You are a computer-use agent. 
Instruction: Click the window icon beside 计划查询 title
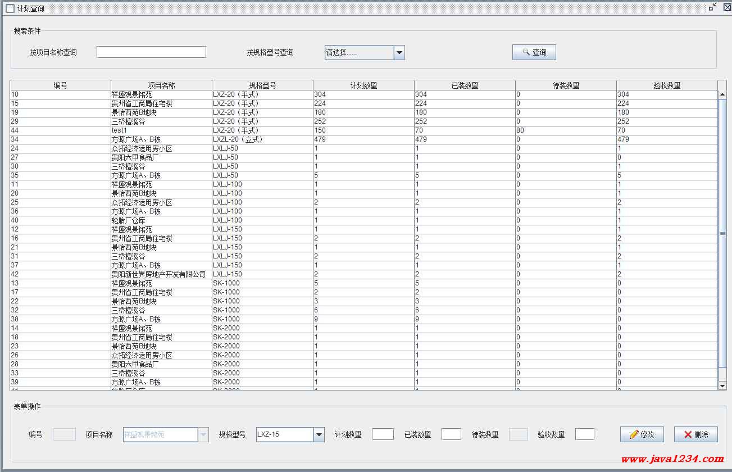click(x=10, y=8)
